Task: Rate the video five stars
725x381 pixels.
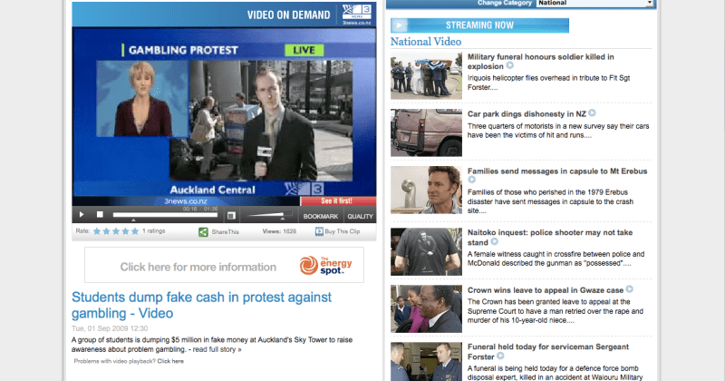Action: tap(134, 232)
